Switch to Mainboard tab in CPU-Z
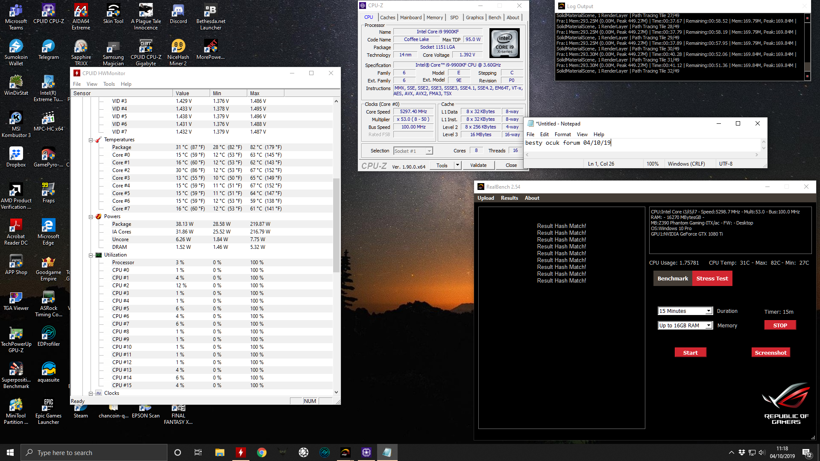The height and width of the screenshot is (461, 820). (x=410, y=18)
